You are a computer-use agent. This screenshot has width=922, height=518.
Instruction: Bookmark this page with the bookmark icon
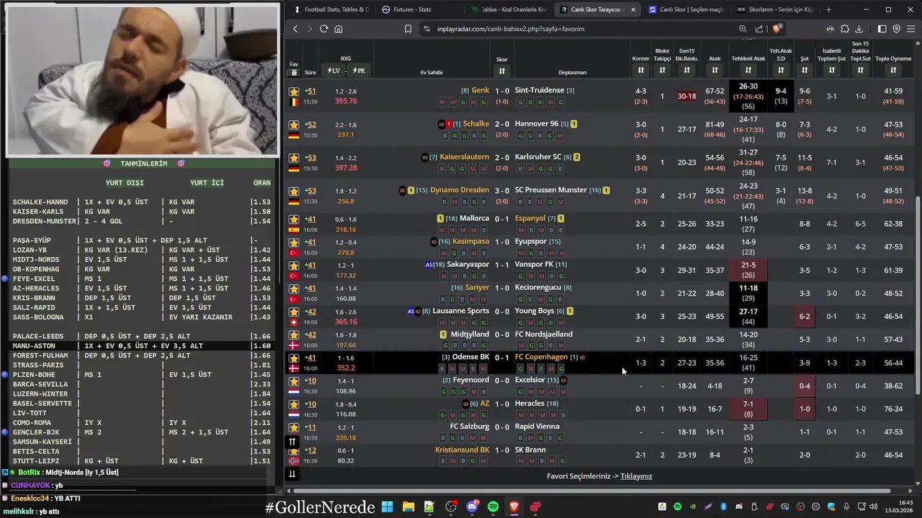pos(408,29)
